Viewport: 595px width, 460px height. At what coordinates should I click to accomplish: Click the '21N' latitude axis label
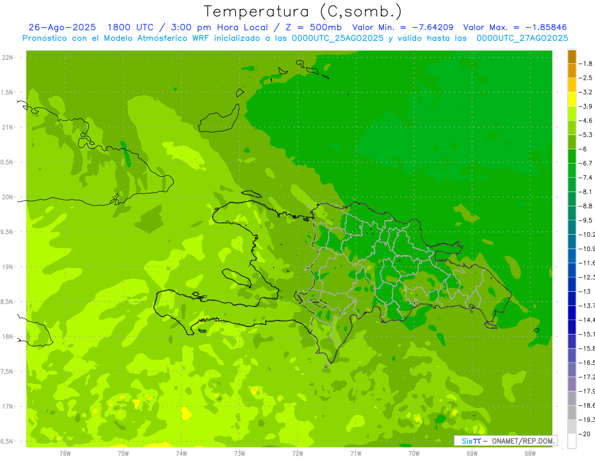point(7,127)
